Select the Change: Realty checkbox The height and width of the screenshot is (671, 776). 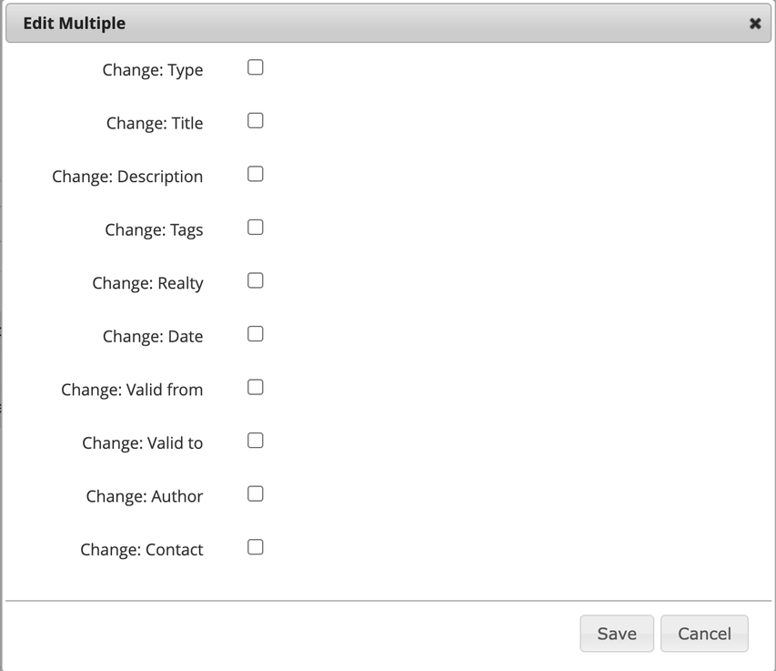pos(256,280)
